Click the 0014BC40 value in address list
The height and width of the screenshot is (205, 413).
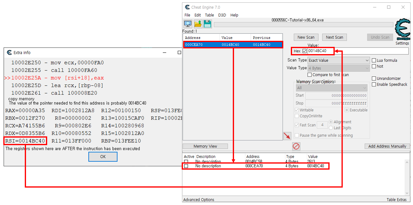coord(315,166)
